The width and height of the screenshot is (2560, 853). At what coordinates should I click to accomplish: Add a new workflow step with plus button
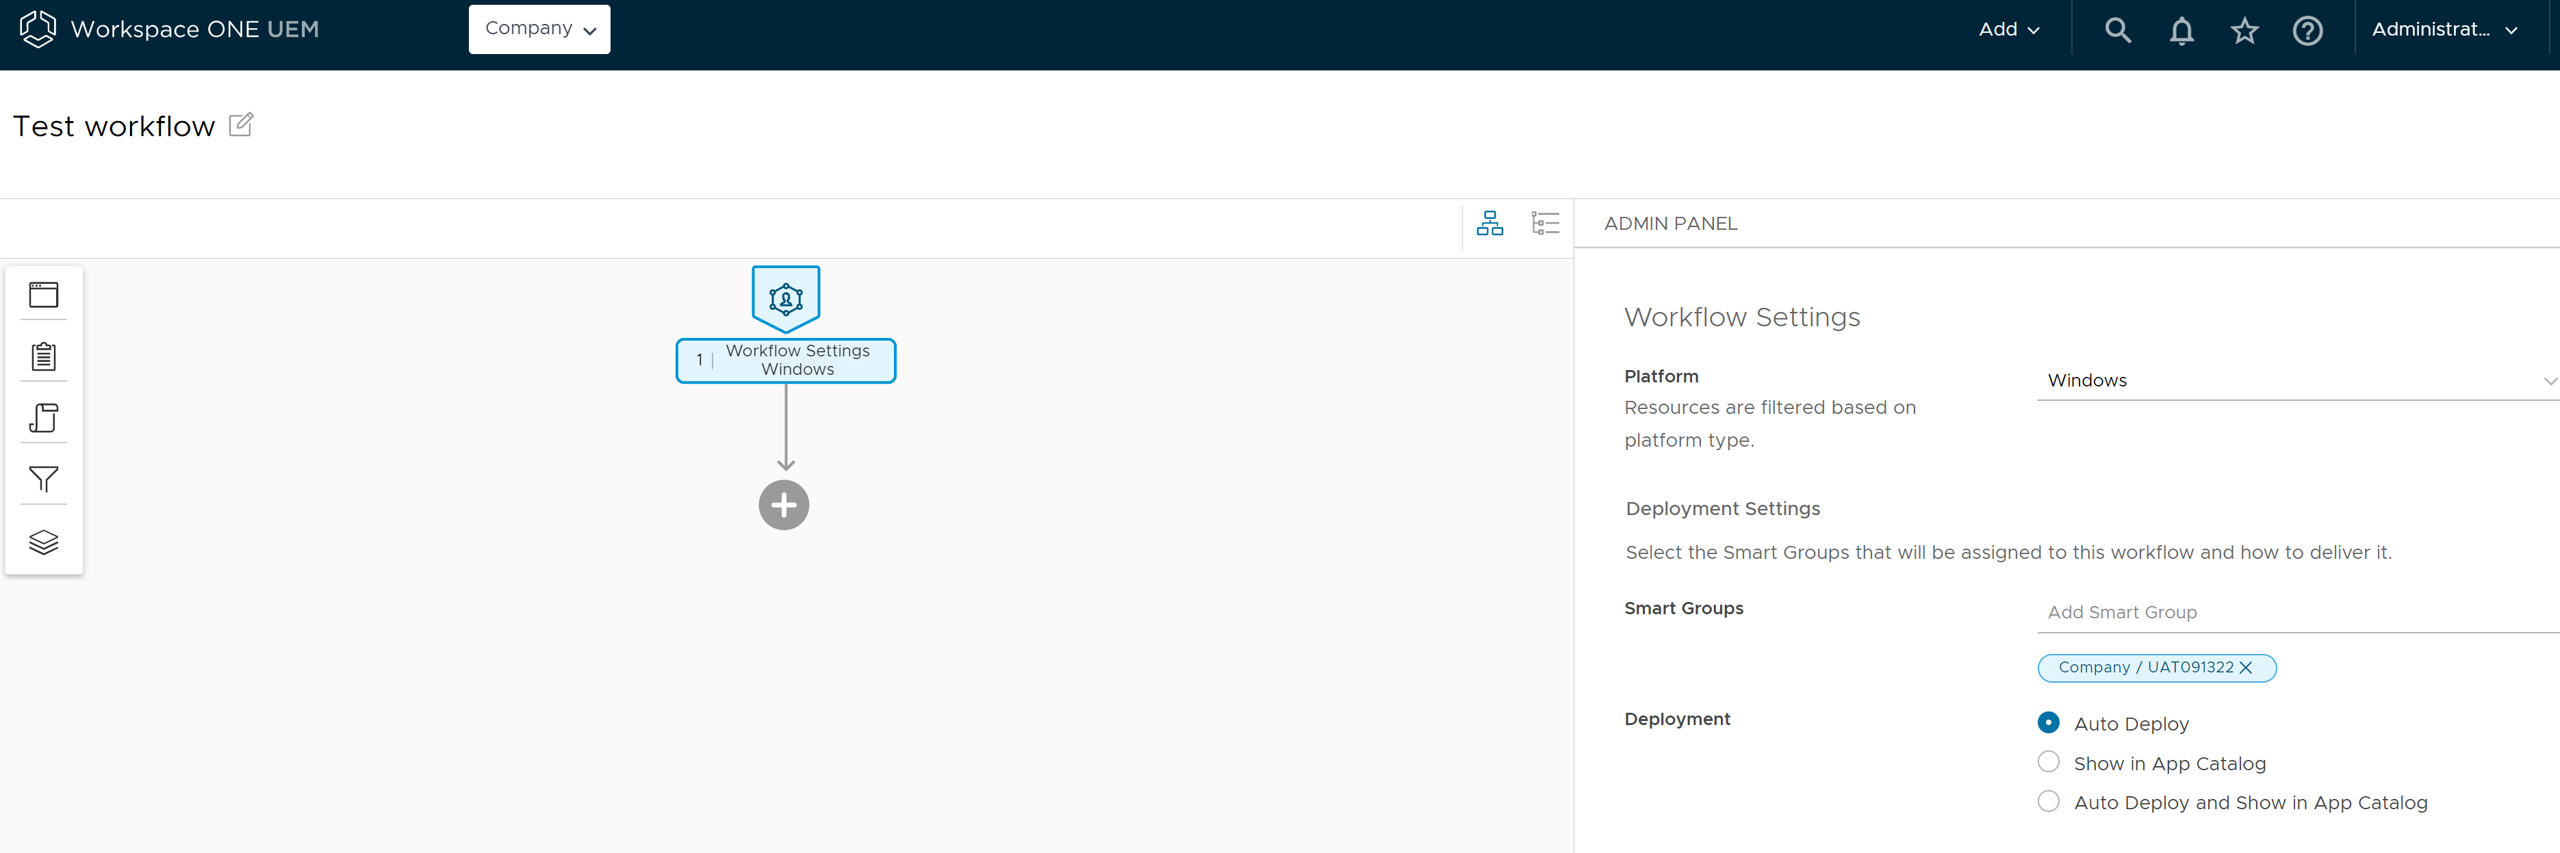tap(784, 506)
